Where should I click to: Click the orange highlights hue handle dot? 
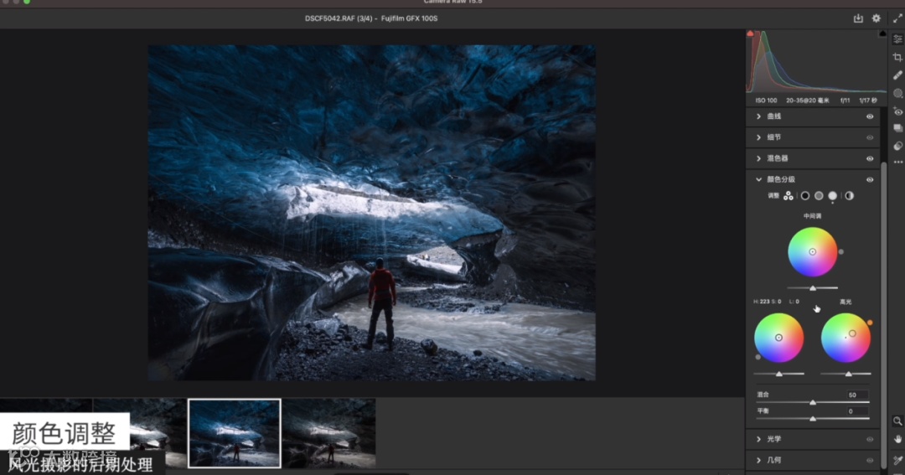870,323
